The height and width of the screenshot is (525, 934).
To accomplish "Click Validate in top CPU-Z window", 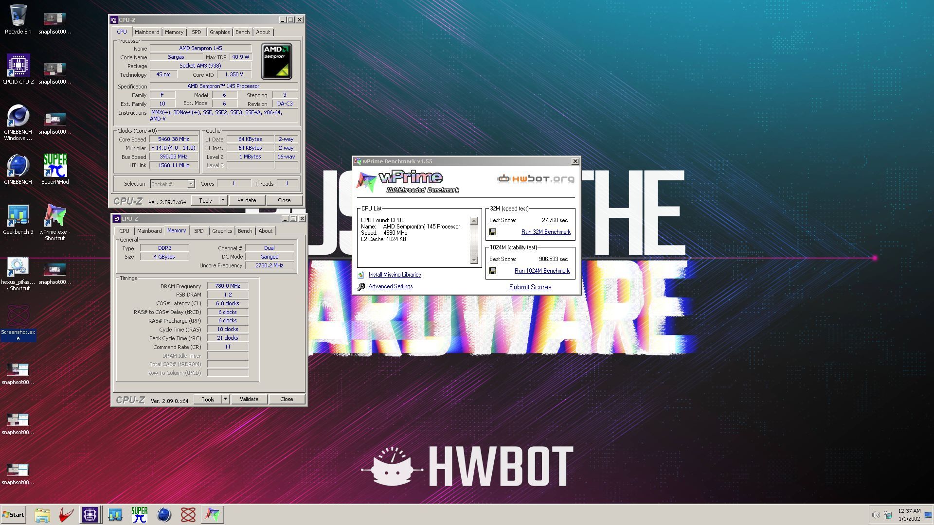I will [x=247, y=200].
